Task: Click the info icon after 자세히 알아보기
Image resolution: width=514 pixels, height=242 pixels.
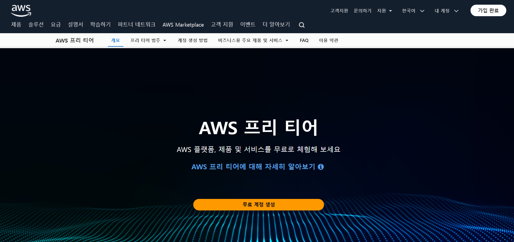Action: point(321,167)
